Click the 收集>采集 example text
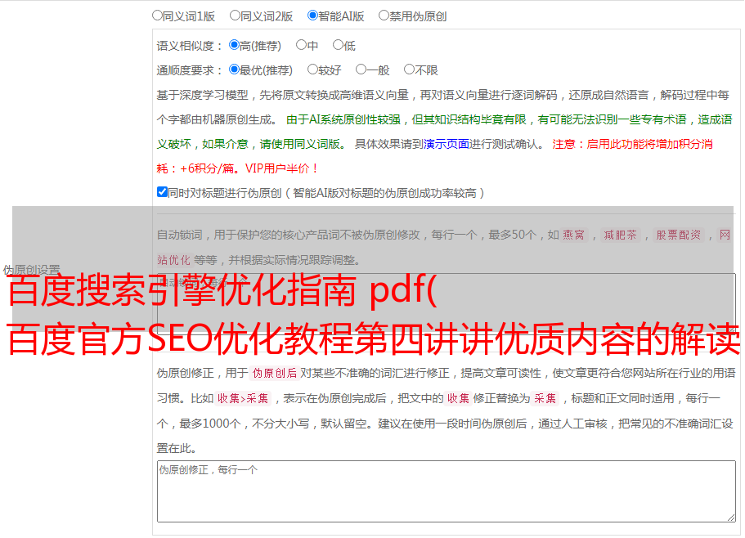This screenshot has height=538, width=745. tap(243, 398)
